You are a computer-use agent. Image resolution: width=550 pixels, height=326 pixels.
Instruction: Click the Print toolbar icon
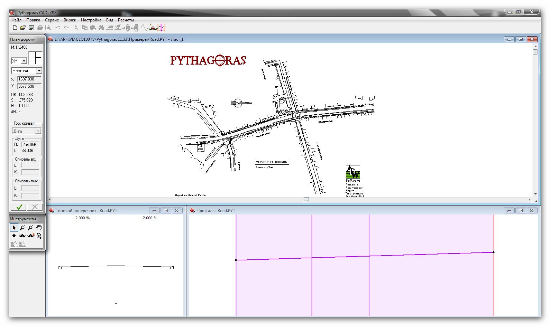pos(40,28)
